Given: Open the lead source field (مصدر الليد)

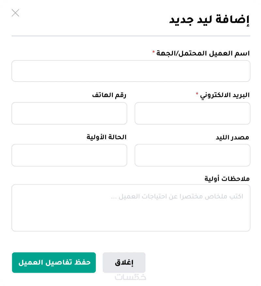Looking at the screenshot, I should [192, 155].
